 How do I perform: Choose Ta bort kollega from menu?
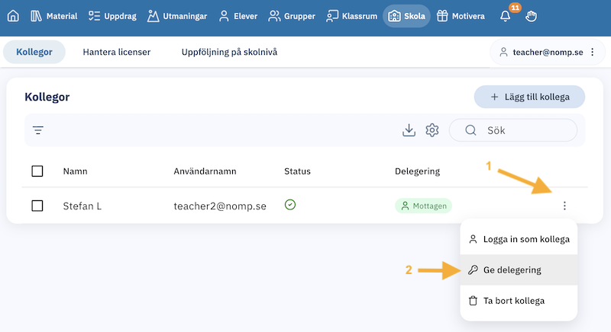click(x=519, y=301)
